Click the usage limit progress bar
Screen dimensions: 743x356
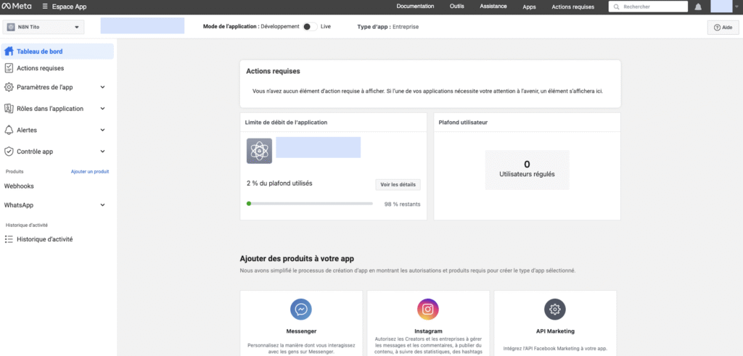pyautogui.click(x=312, y=204)
